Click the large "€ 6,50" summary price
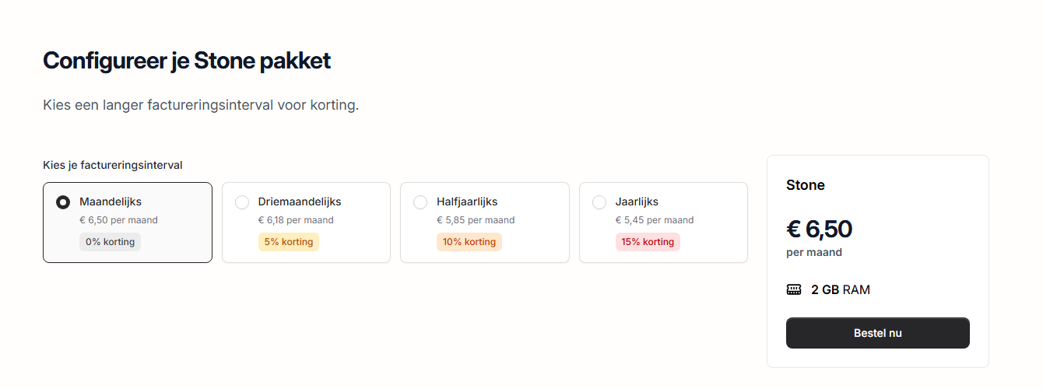Screen dimensions: 1043x389 (819, 229)
